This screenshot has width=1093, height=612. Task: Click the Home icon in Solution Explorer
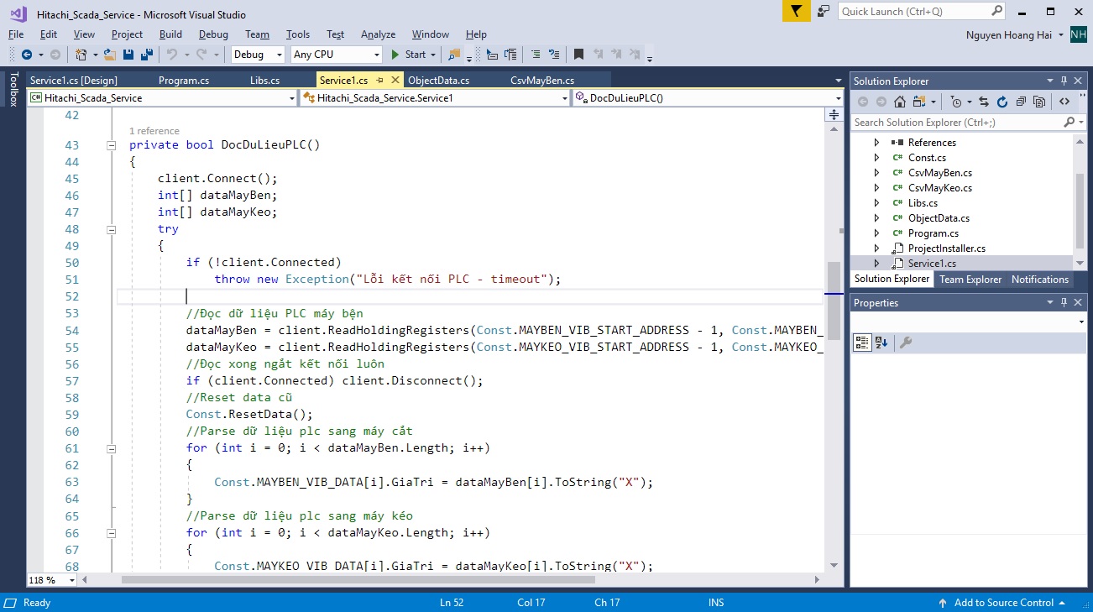pyautogui.click(x=899, y=102)
